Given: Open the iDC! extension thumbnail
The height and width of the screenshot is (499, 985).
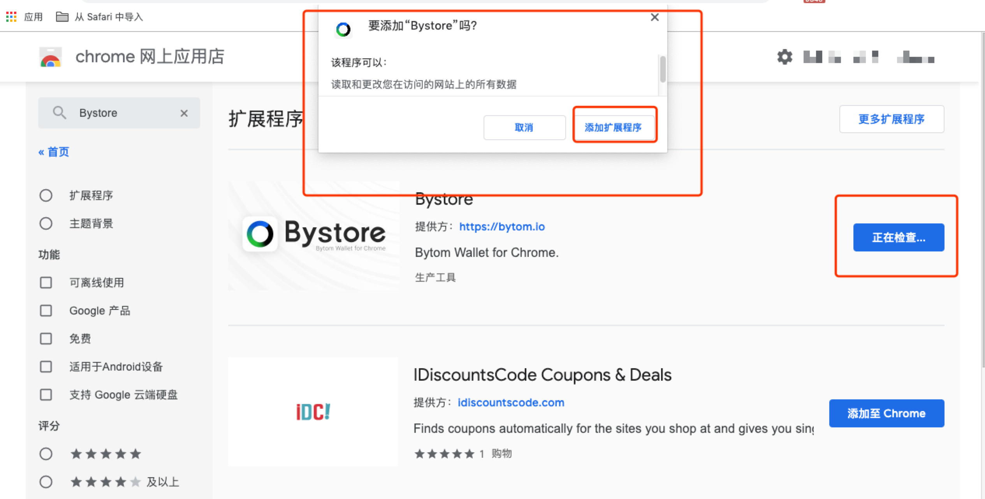Looking at the screenshot, I should pyautogui.click(x=313, y=412).
